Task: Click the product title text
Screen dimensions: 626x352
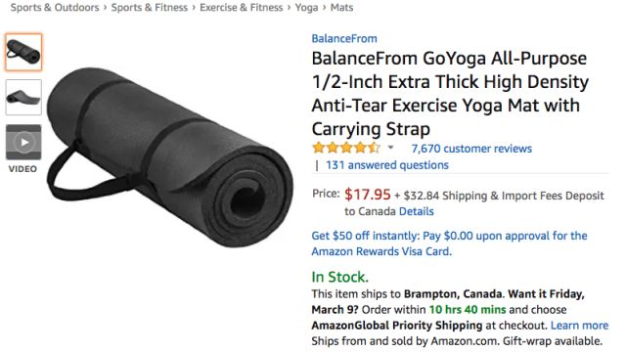Action: [450, 94]
